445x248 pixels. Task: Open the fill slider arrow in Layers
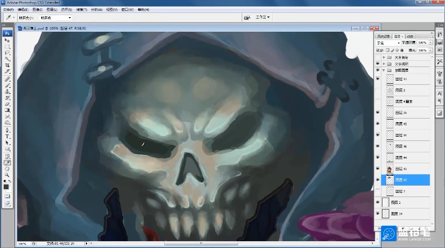[x=431, y=50]
